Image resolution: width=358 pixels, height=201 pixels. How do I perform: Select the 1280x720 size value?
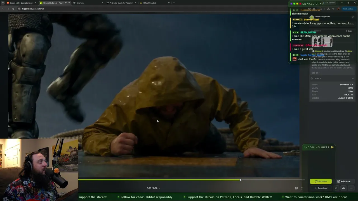[x=348, y=95]
